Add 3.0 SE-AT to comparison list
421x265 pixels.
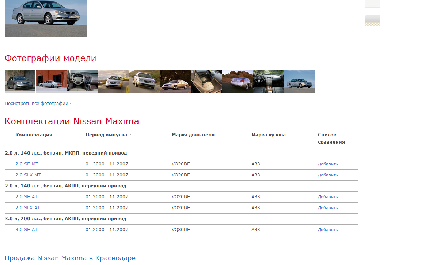pos(327,230)
